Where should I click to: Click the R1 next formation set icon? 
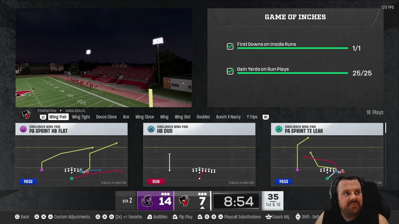266,117
